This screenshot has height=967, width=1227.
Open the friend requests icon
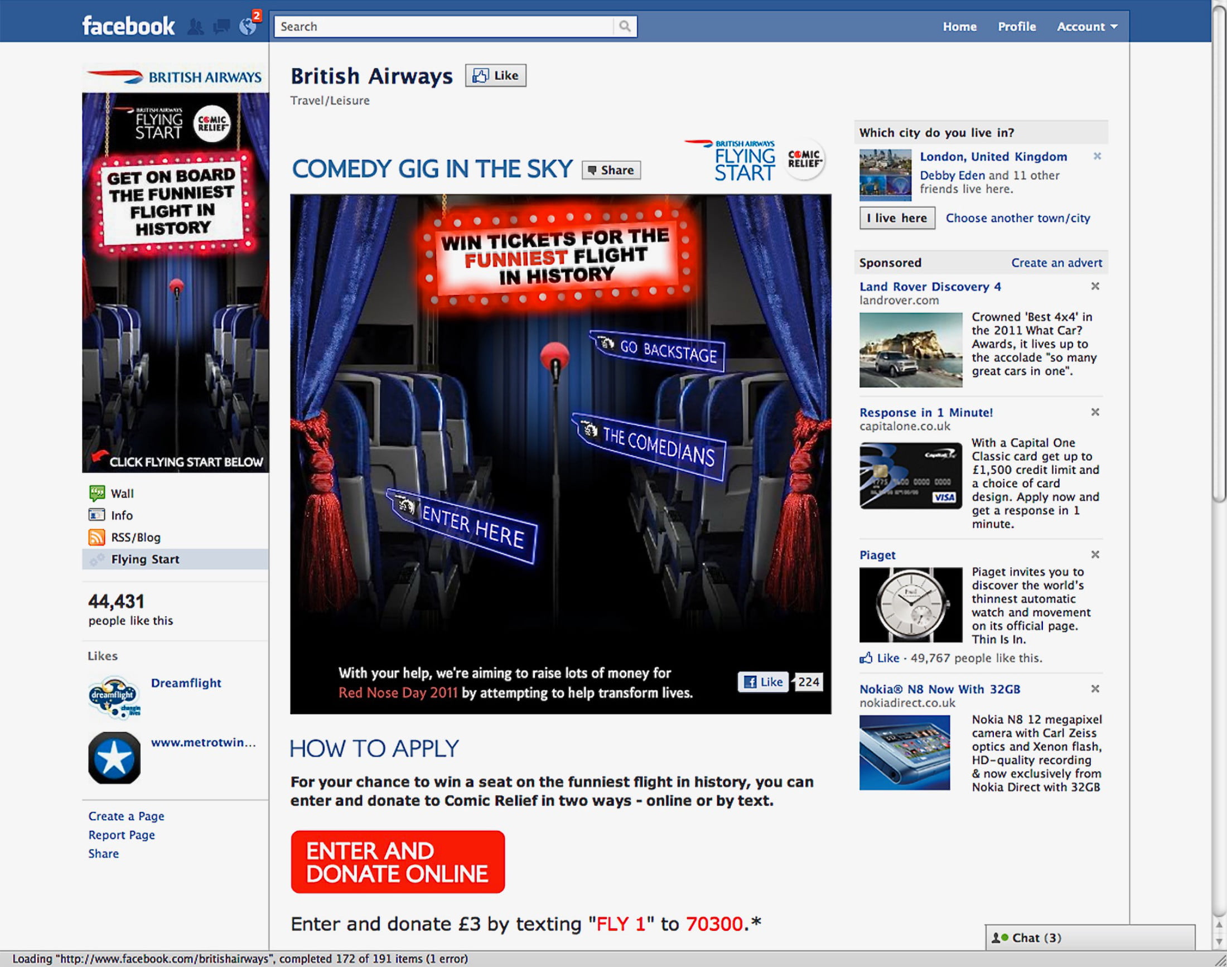click(x=195, y=27)
